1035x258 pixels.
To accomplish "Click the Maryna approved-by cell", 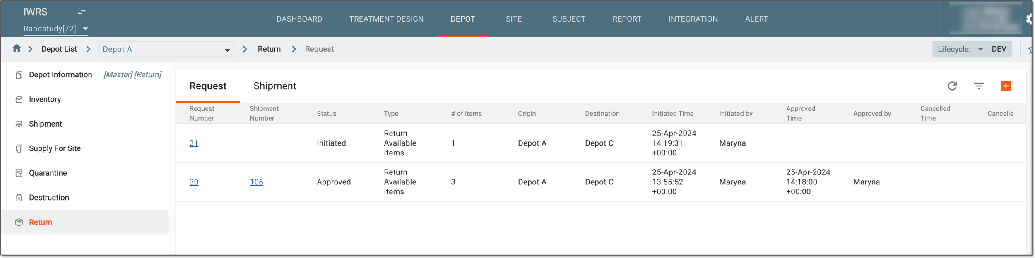I will click(867, 182).
